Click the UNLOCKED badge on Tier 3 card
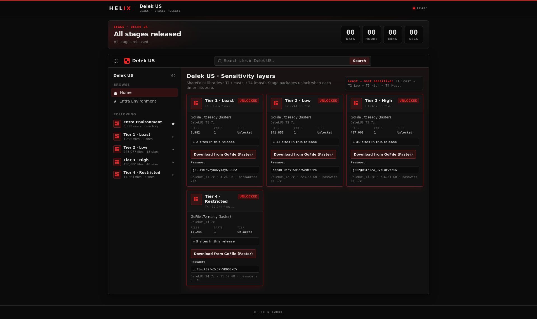This screenshot has width=537, height=319. 408,101
